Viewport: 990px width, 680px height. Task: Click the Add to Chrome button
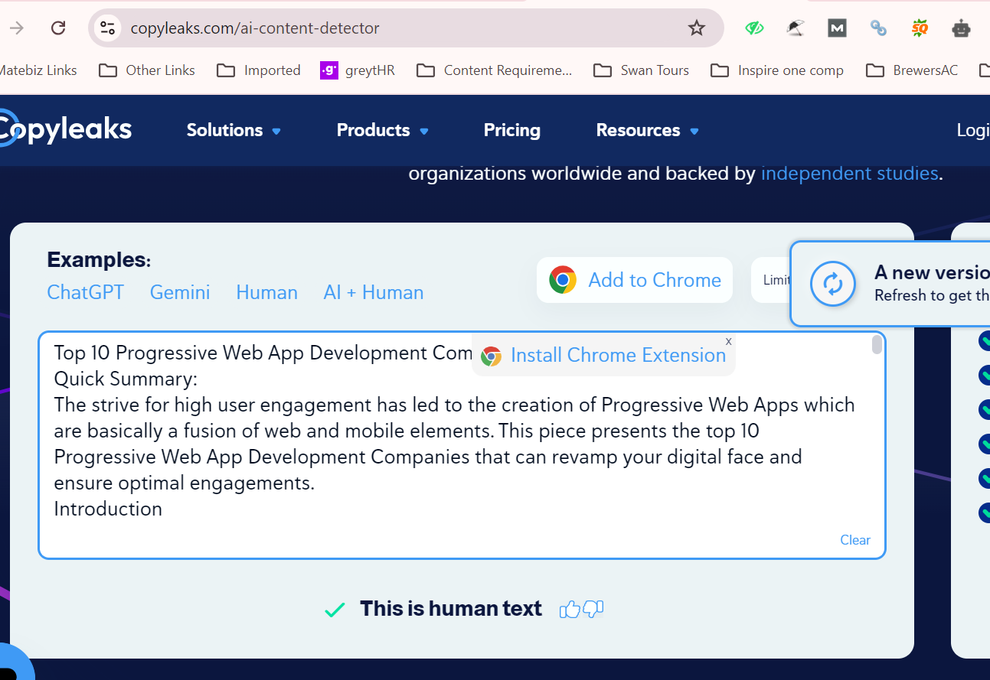(x=635, y=280)
